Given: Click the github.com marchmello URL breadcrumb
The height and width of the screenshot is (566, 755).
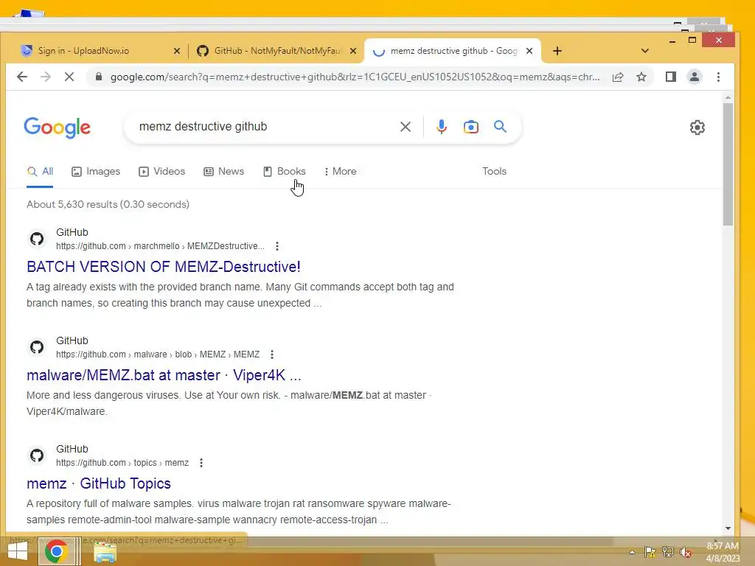Looking at the screenshot, I should coord(160,246).
